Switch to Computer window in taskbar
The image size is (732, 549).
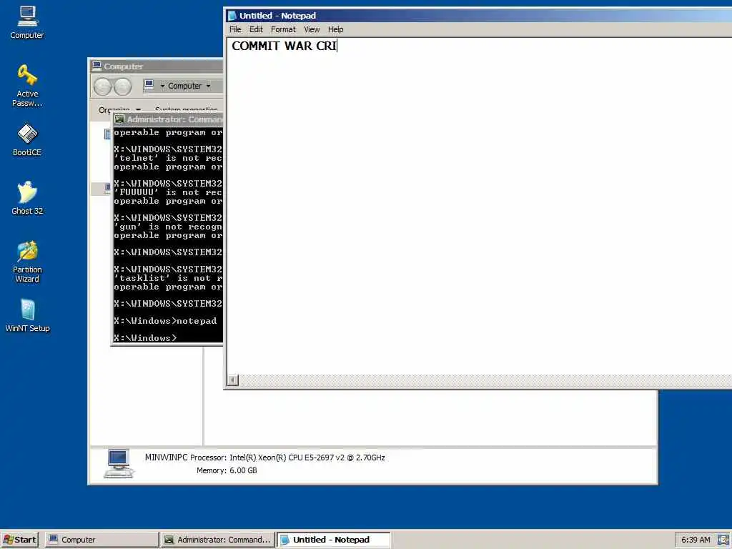tap(102, 540)
